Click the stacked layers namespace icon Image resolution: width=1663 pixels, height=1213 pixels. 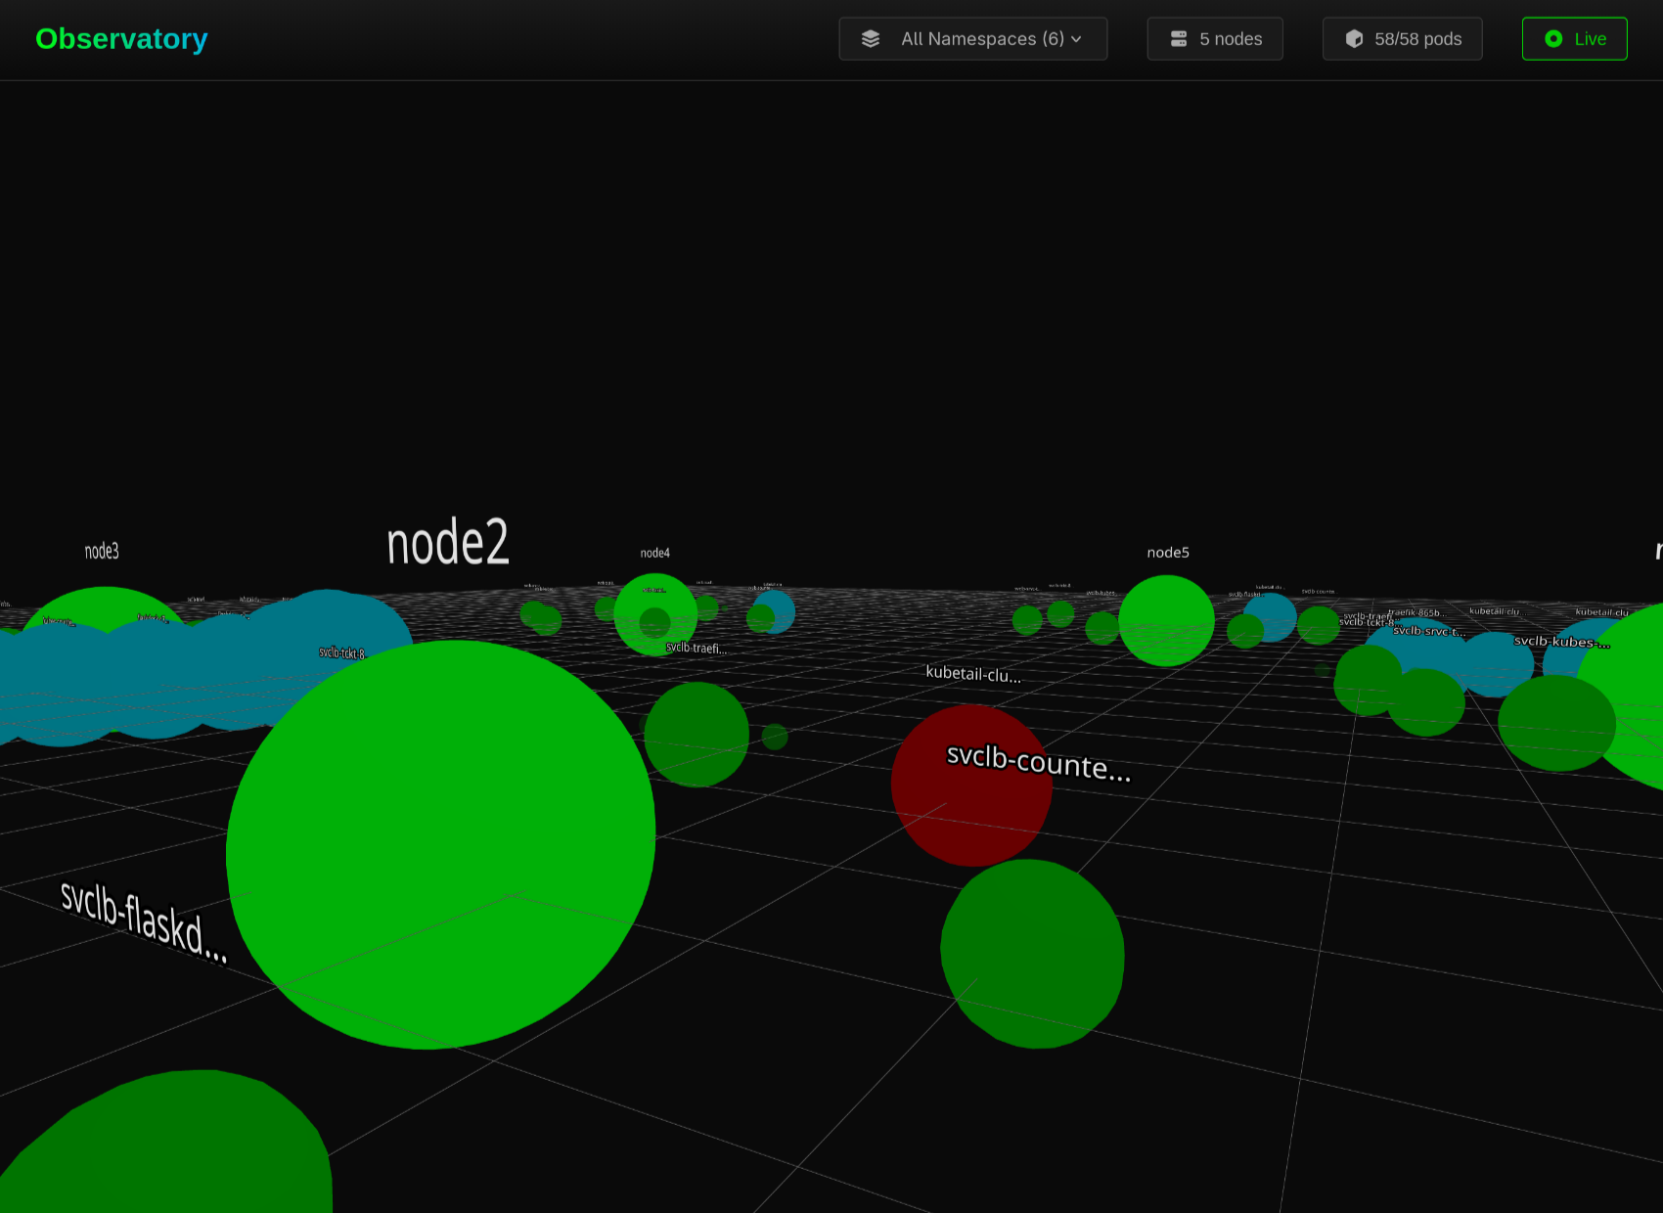(x=871, y=39)
